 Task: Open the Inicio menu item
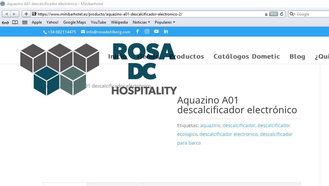[x=117, y=56]
